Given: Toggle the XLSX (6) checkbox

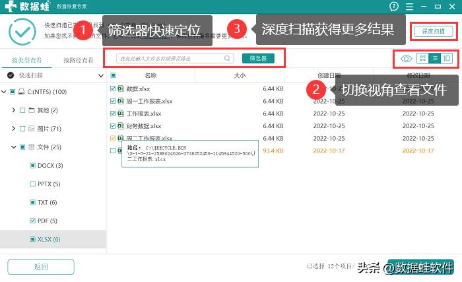Looking at the screenshot, I should point(33,239).
